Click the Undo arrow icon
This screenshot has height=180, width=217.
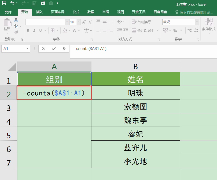[12, 3]
